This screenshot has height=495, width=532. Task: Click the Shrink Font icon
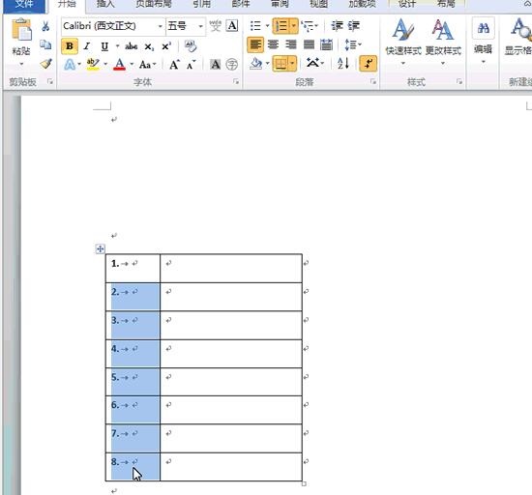point(191,64)
